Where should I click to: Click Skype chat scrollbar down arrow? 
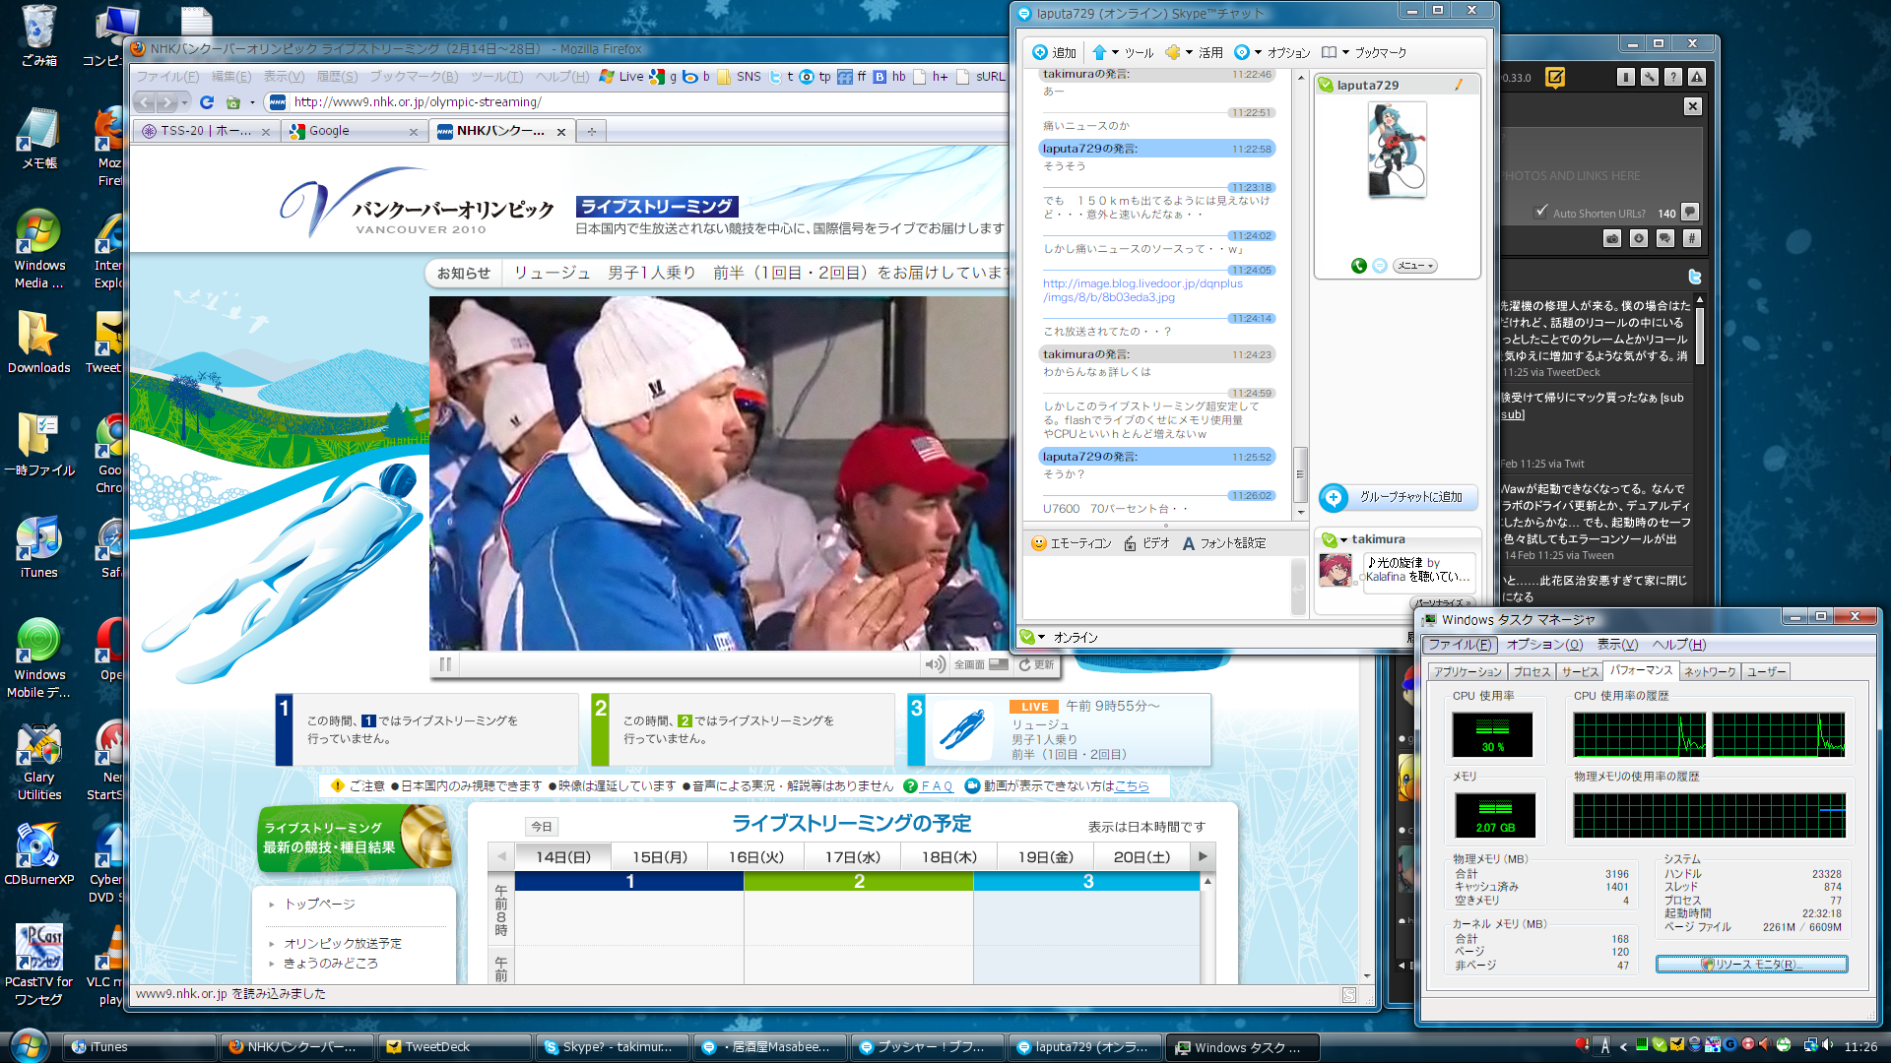coord(1301,512)
